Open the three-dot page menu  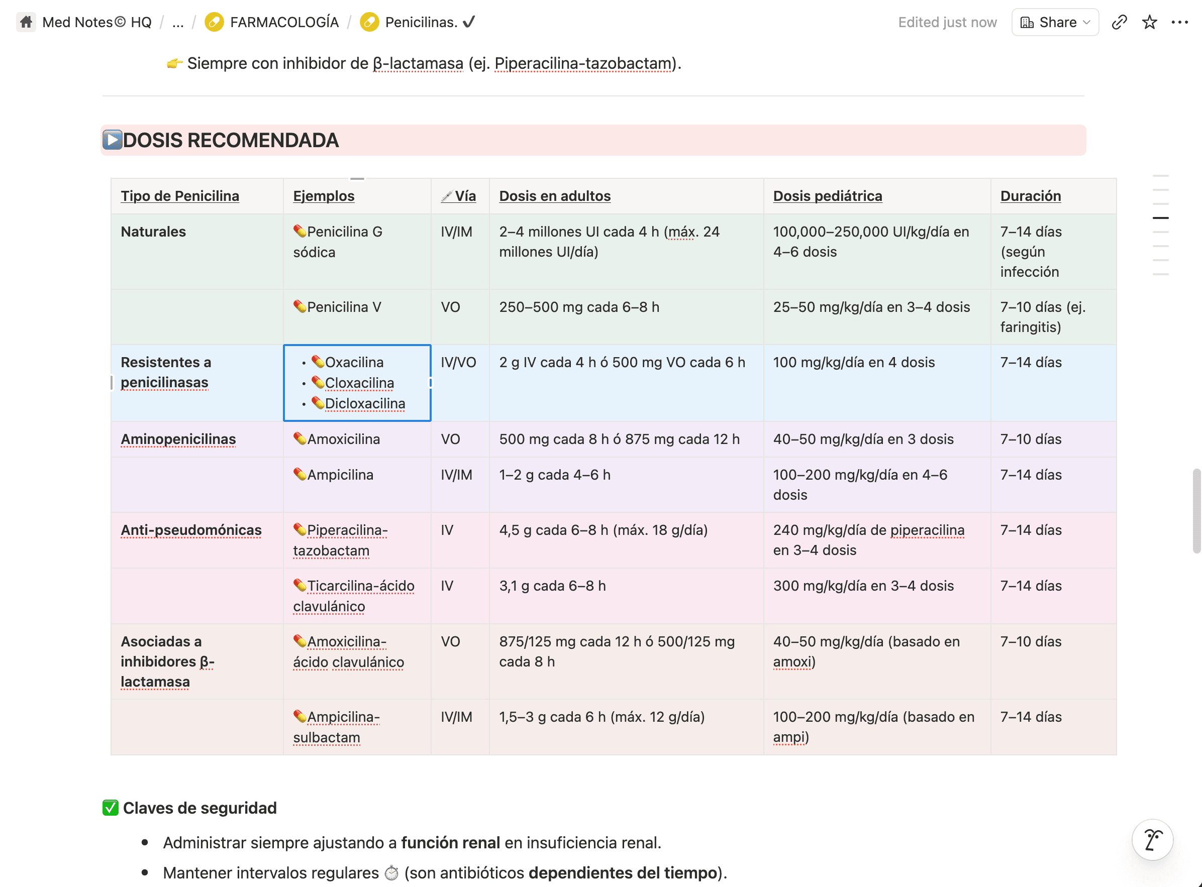point(1179,22)
